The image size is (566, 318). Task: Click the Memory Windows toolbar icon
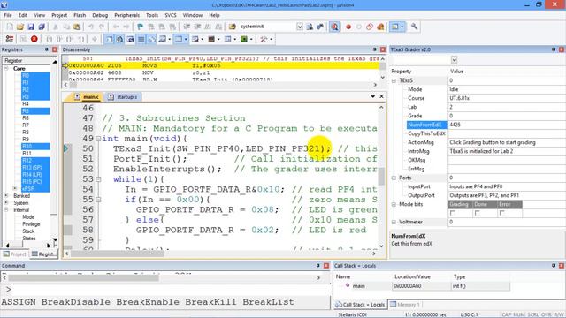[179, 39]
